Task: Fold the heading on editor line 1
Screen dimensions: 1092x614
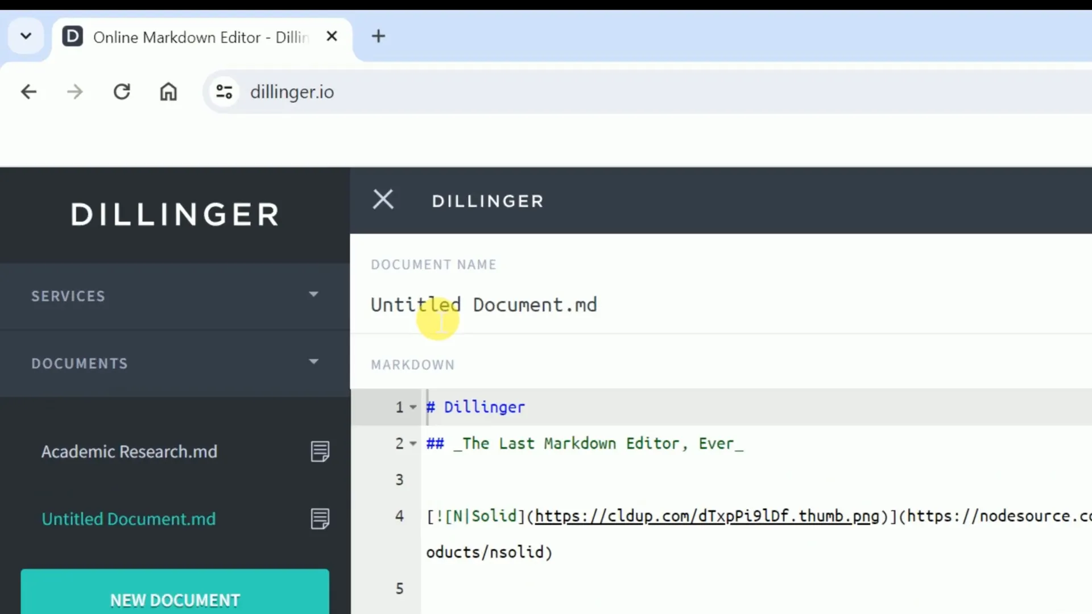Action: [413, 407]
